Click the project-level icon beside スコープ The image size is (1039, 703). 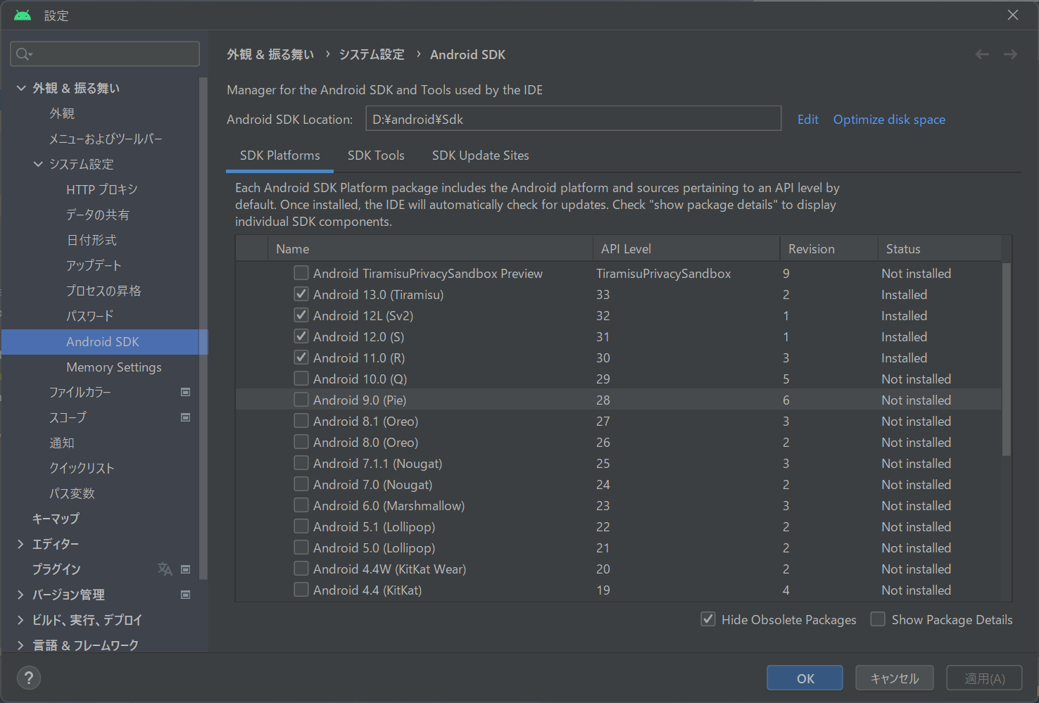click(186, 417)
